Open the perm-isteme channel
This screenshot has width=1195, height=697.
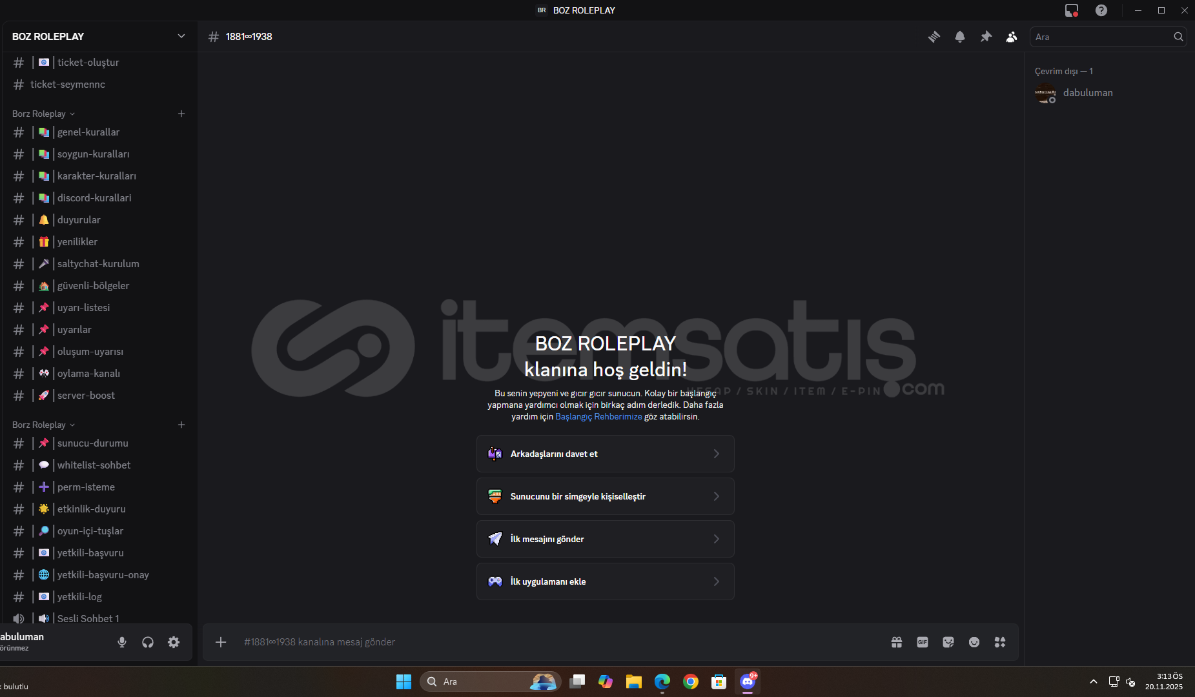pyautogui.click(x=98, y=487)
